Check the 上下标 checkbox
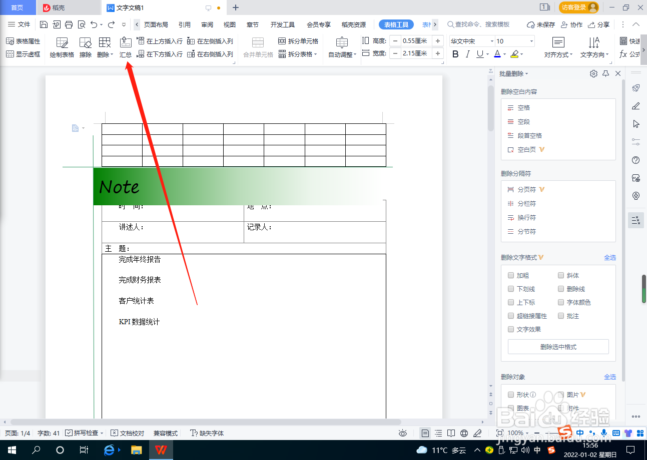Viewport: 647px width, 460px height. [510, 302]
